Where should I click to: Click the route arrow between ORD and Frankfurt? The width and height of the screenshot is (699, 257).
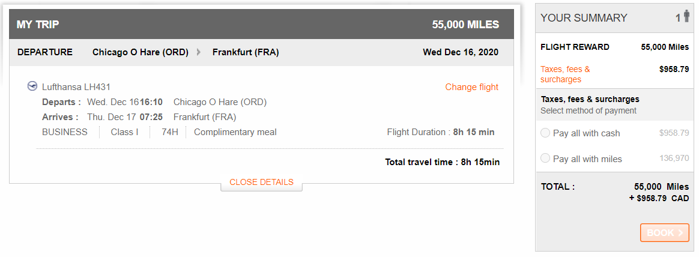[x=199, y=52]
